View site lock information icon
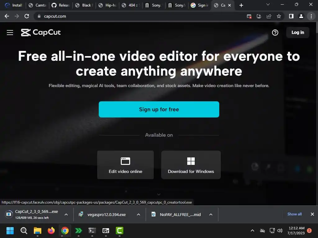This screenshot has width=318, height=238. (x=39, y=16)
